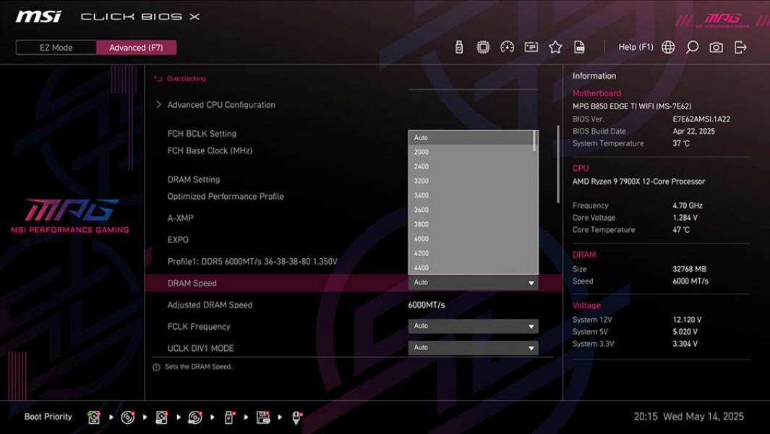
Task: Open the DRAM Speed dropdown field
Action: tap(473, 283)
